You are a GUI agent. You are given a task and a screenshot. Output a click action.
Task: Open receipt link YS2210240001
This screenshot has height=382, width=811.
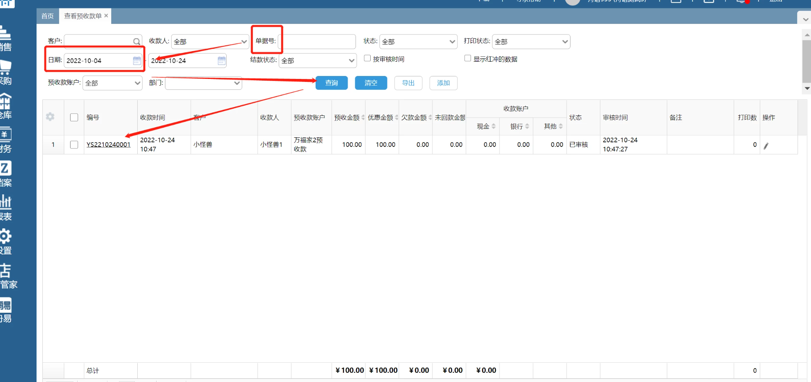[x=108, y=145]
